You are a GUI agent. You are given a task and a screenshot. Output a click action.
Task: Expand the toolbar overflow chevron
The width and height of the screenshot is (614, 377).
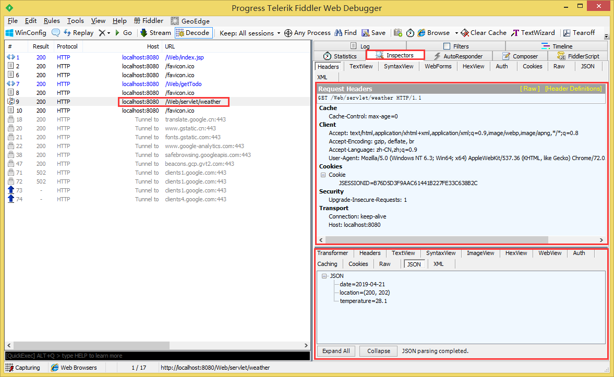click(606, 36)
